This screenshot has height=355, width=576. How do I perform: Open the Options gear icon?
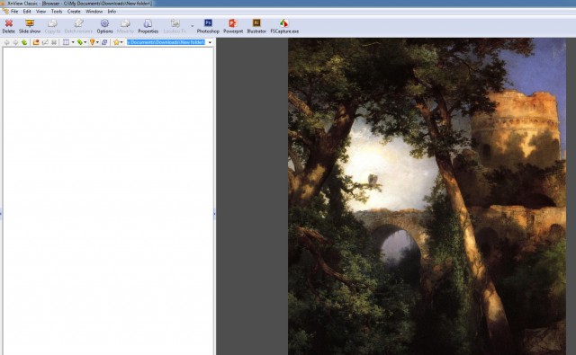pos(104,26)
